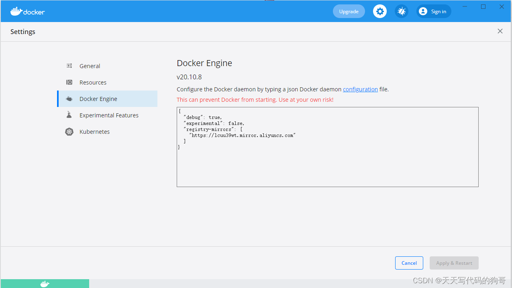Minimize the Docker Desktop window

click(x=465, y=7)
